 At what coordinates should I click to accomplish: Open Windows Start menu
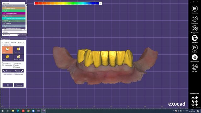3,111
